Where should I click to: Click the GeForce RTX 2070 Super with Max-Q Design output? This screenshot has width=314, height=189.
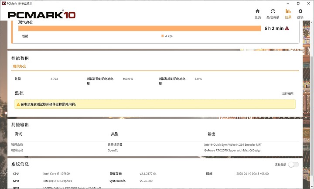pyautogui.click(x=233, y=150)
